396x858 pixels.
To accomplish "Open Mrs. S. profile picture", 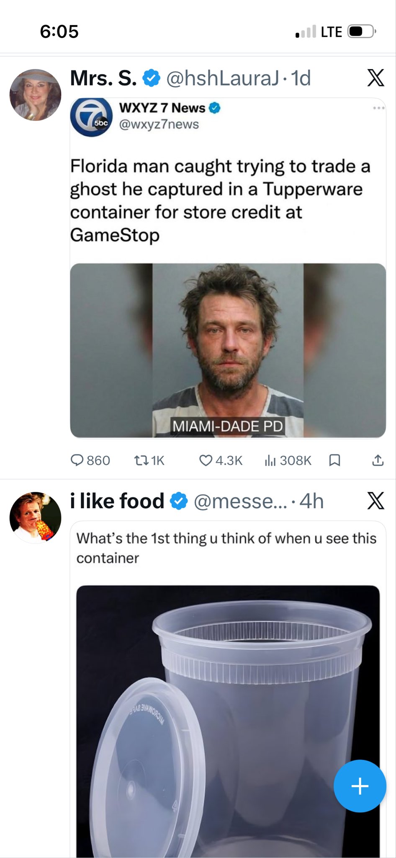I will point(36,95).
